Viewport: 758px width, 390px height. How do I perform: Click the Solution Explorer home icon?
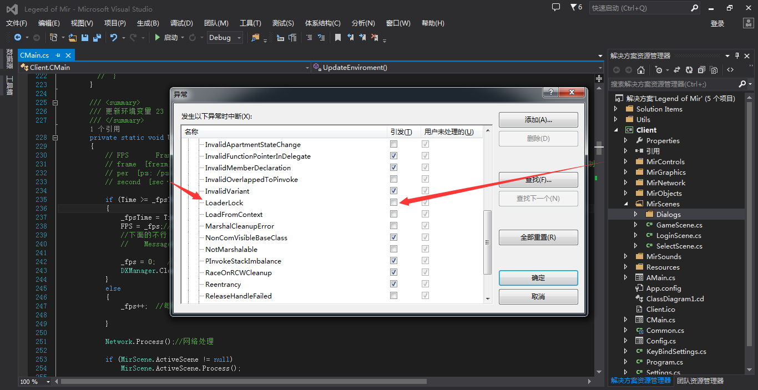(x=641, y=70)
